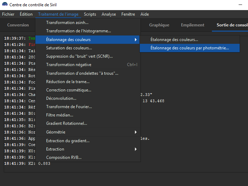The image size is (248, 186).
Task: Switch to the Empilement tab
Action: click(x=193, y=25)
